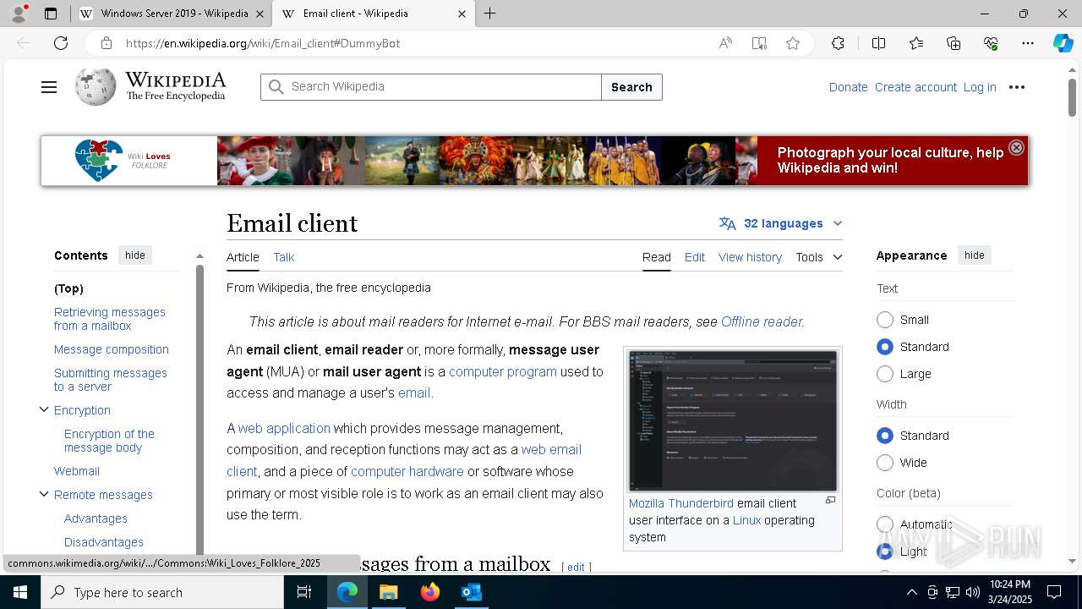Open the 32 languages dropdown

(x=781, y=223)
